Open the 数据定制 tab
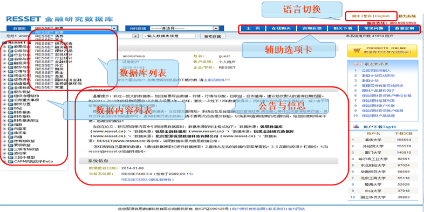424x212 pixels. coord(404,29)
